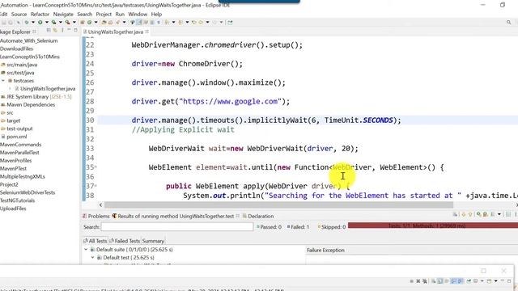Click the Display Selected Console icon in the console toolbar
Image resolution: width=518 pixels, height=291 pixels.
point(475,281)
